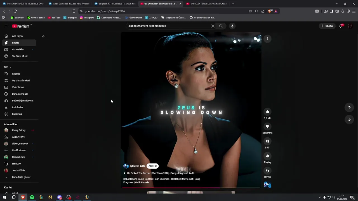Open Oynatma listeleri

tap(19, 81)
